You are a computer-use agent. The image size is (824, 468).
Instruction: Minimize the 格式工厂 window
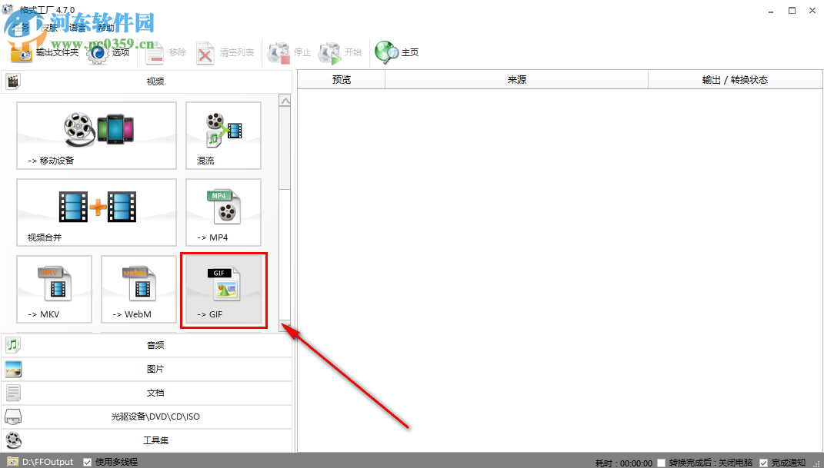point(771,11)
